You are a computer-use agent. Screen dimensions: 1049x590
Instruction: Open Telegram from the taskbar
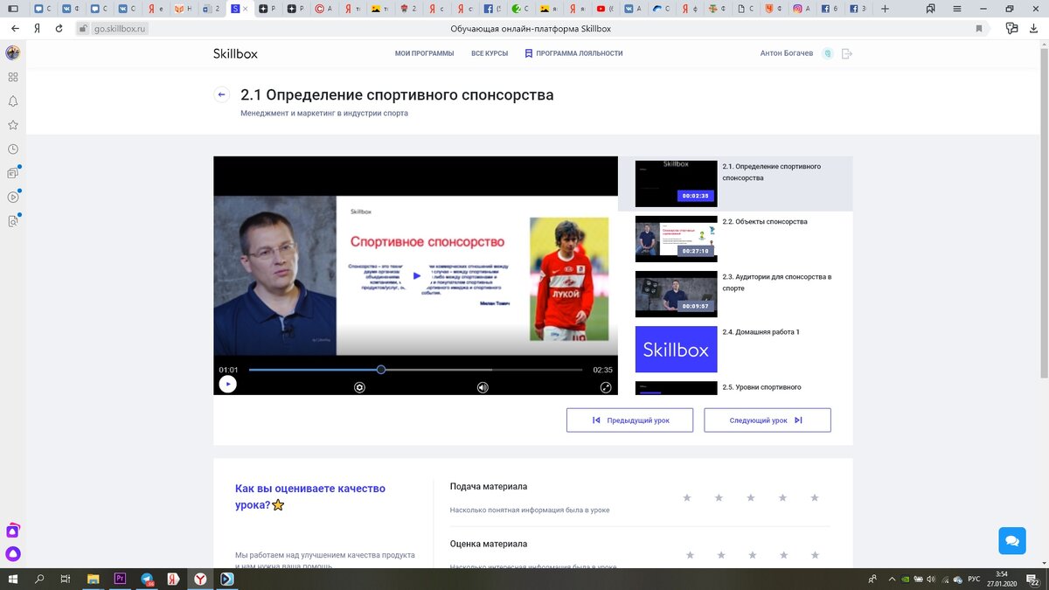pyautogui.click(x=147, y=579)
